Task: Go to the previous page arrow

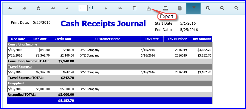Action: pos(67,8)
